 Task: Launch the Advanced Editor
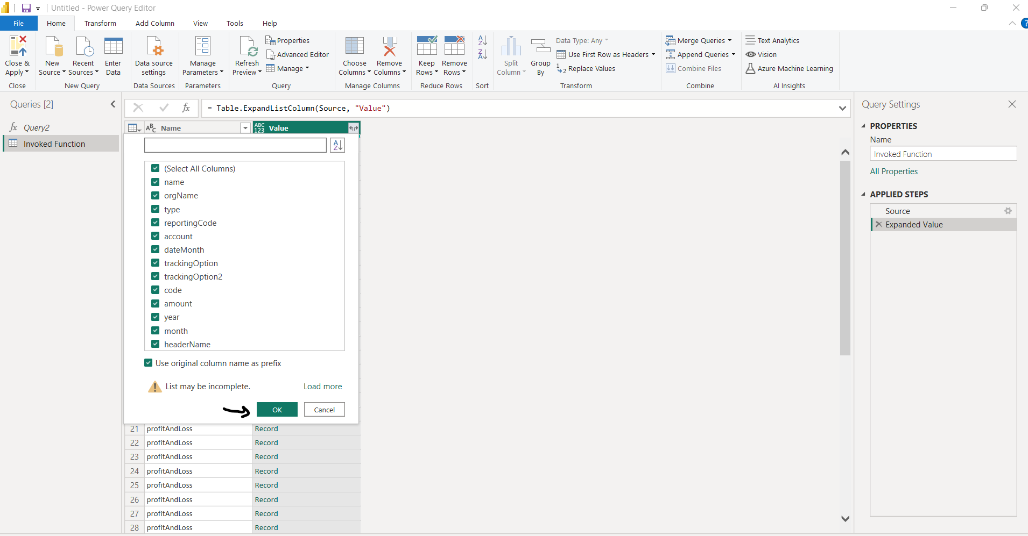click(298, 54)
